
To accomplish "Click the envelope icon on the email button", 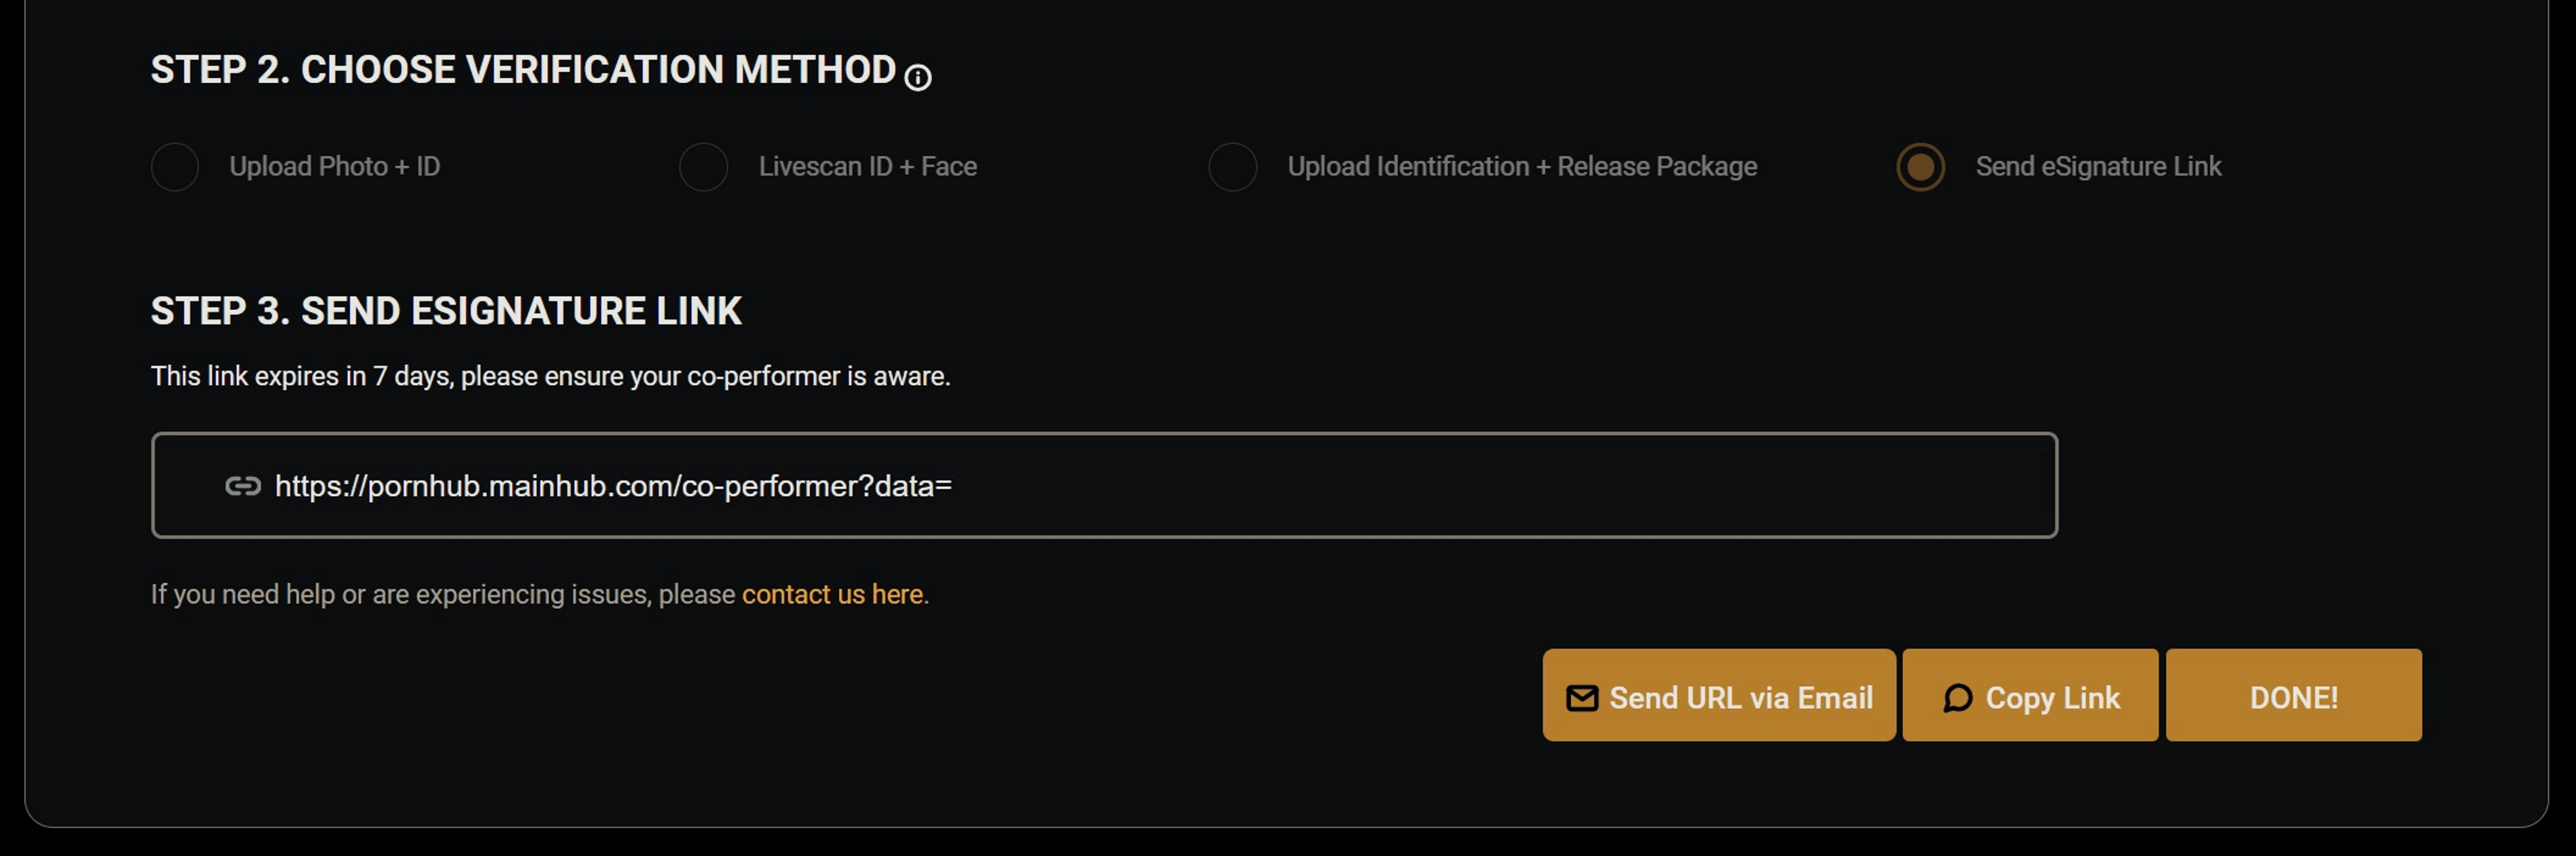I will click(1581, 697).
